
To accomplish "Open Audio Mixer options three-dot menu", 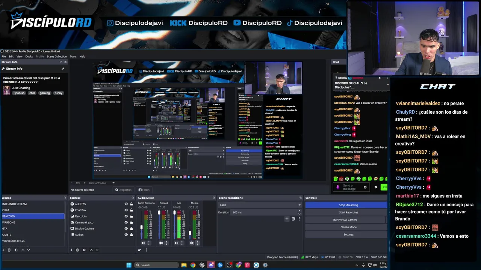I will click(146, 250).
